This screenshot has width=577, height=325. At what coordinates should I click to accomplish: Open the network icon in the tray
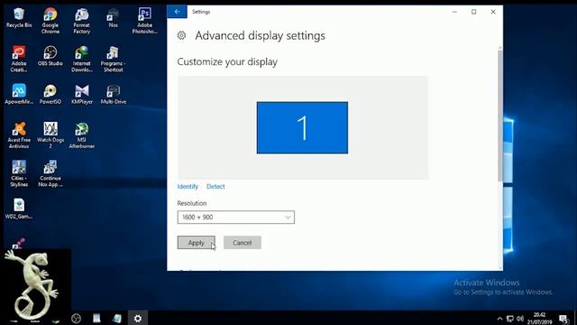coord(509,319)
